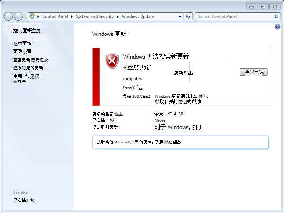Open 查看更新历史记录 link
Viewport: 284px width, 213px height.
30,60
